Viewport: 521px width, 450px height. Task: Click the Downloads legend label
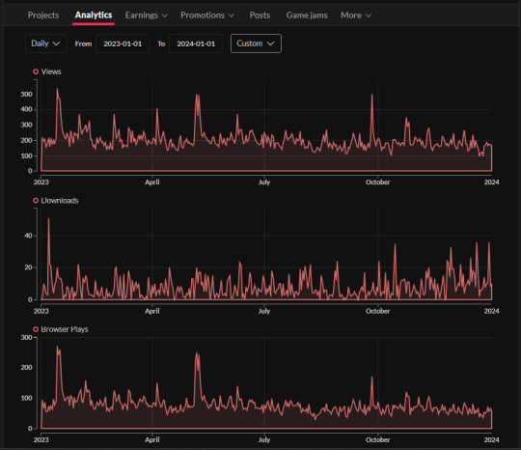[x=60, y=200]
